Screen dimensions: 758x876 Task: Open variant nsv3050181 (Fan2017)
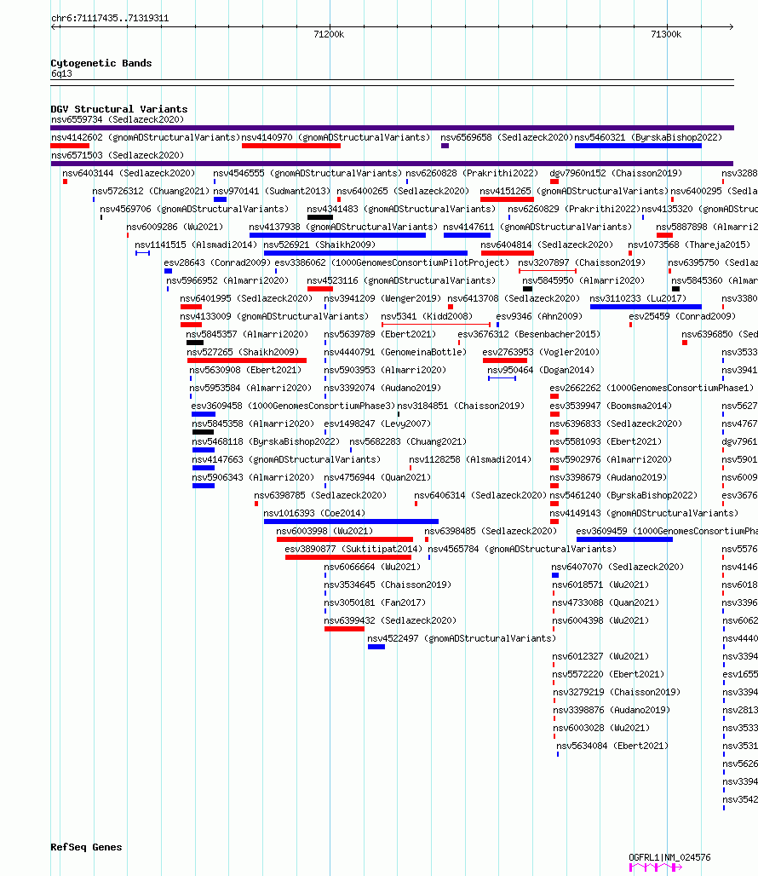tap(375, 602)
